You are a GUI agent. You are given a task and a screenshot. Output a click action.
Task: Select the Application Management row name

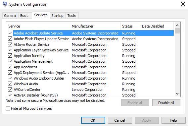click(x=33, y=61)
